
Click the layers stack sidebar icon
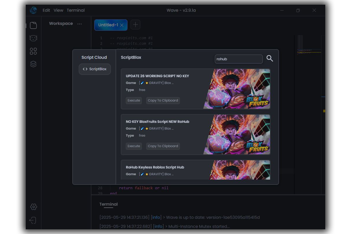33,64
